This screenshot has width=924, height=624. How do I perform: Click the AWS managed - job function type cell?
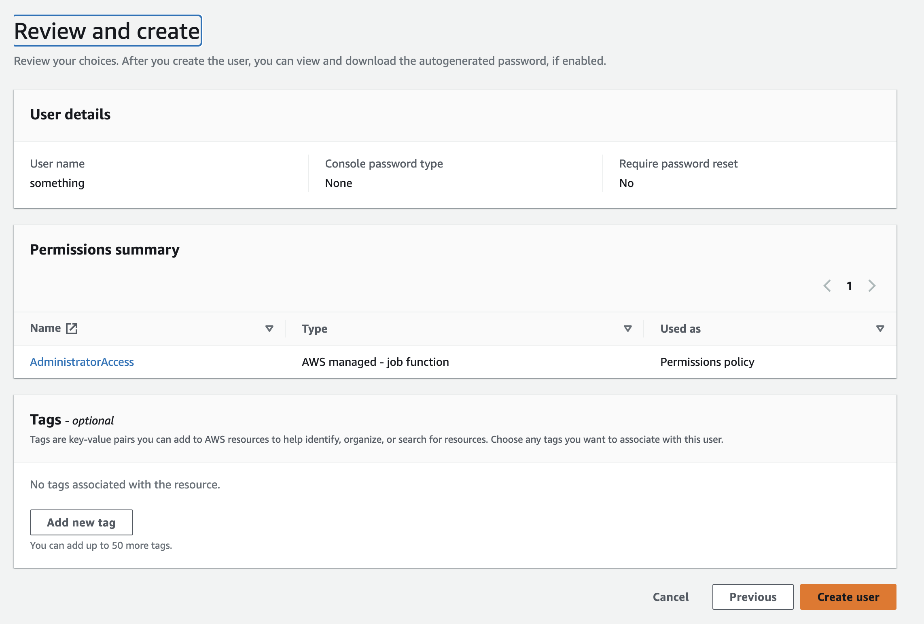(x=375, y=361)
